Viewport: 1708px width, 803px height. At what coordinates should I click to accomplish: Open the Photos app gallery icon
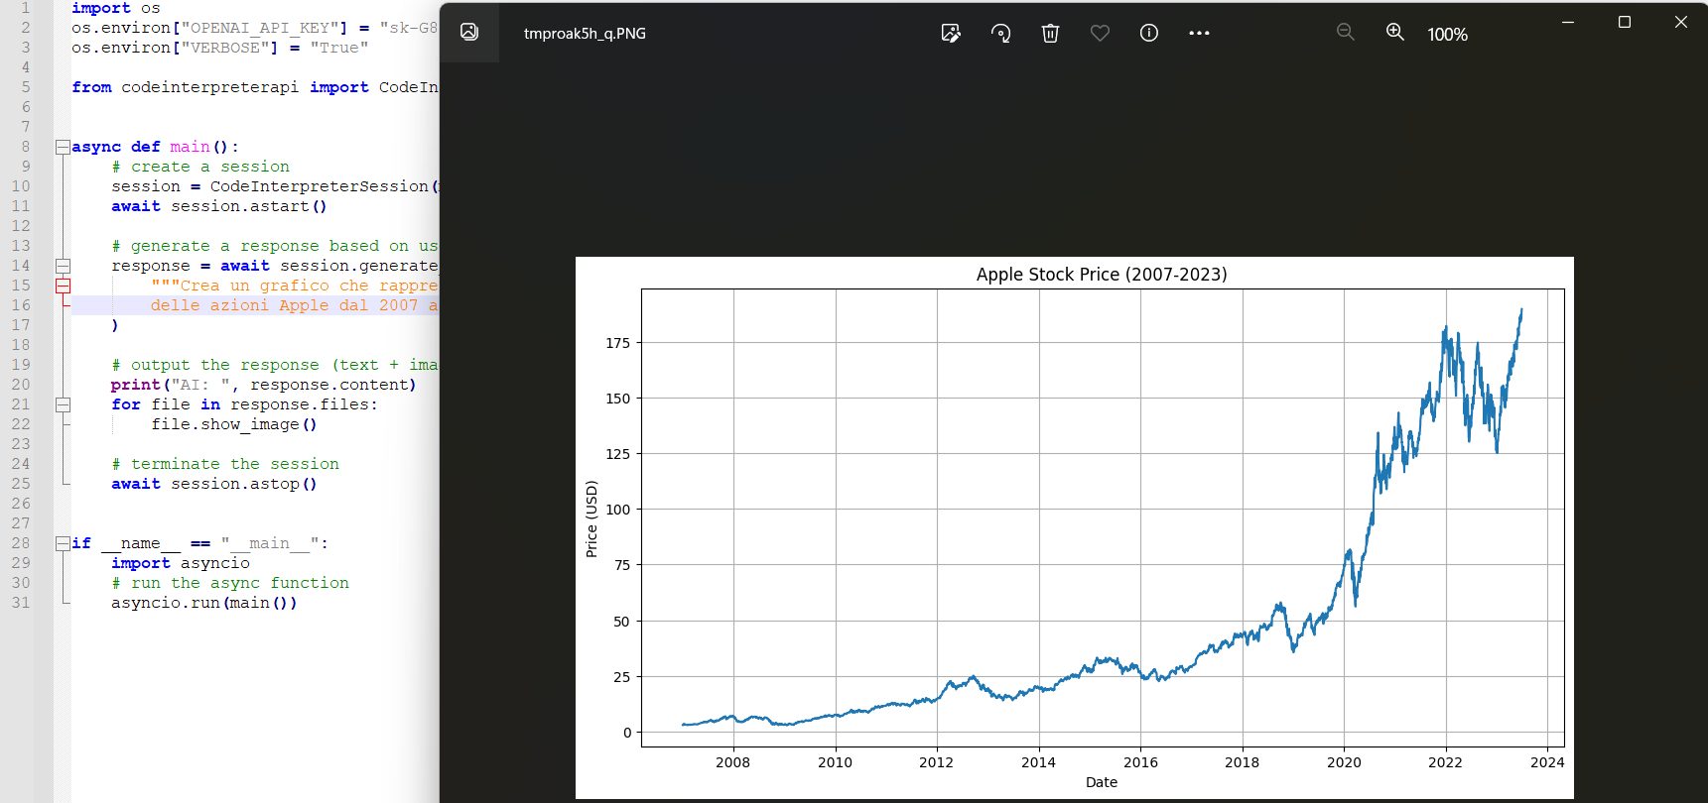click(469, 32)
